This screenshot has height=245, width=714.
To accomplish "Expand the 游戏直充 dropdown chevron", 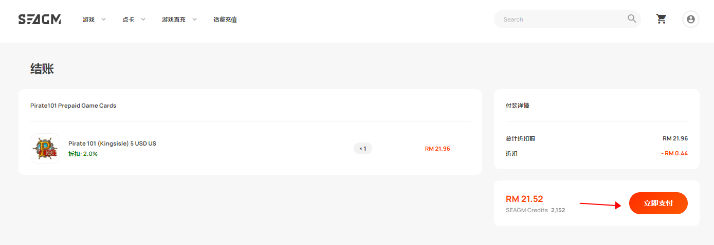I will [194, 19].
